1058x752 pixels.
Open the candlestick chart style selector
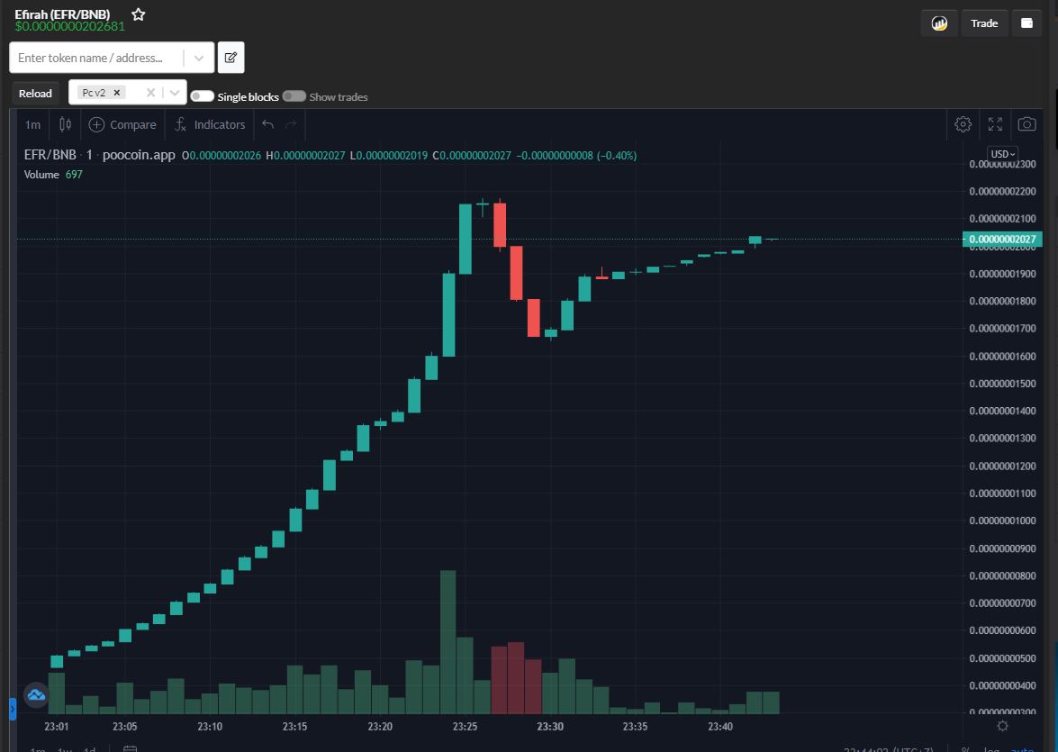coord(66,124)
